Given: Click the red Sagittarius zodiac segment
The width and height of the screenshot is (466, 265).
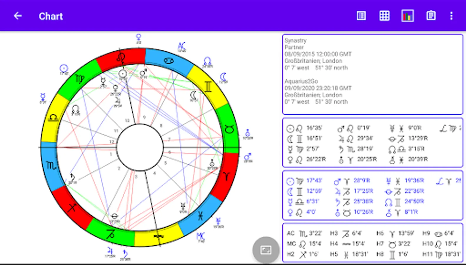Looking at the screenshot, I should pyautogui.click(x=72, y=208).
